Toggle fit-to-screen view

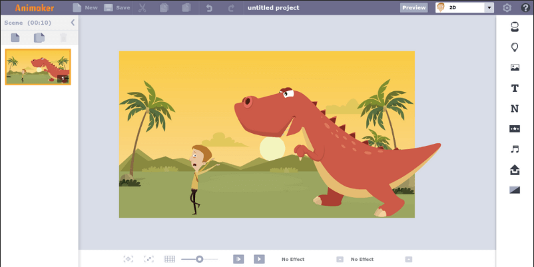tap(129, 259)
